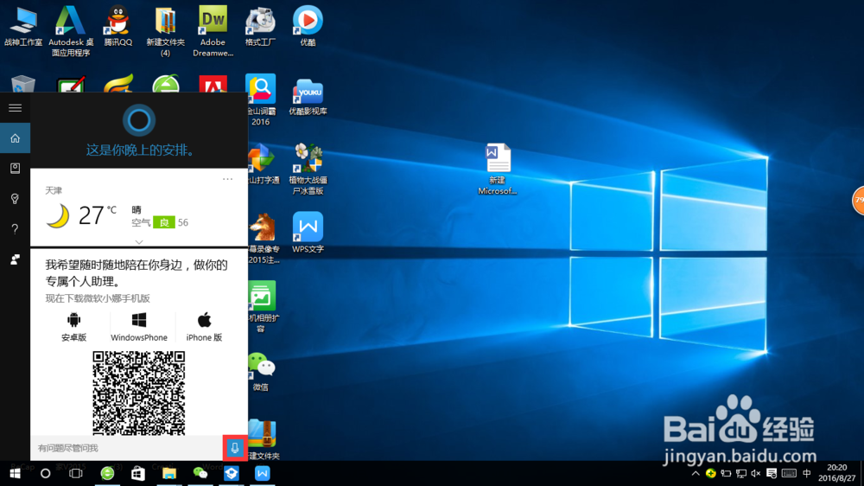This screenshot has width=864, height=486.
Task: Choose the iPhone 版 download option
Action: tap(204, 327)
